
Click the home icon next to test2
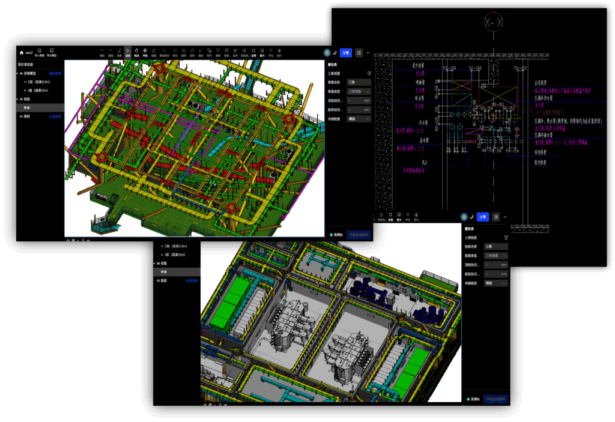pyautogui.click(x=22, y=53)
